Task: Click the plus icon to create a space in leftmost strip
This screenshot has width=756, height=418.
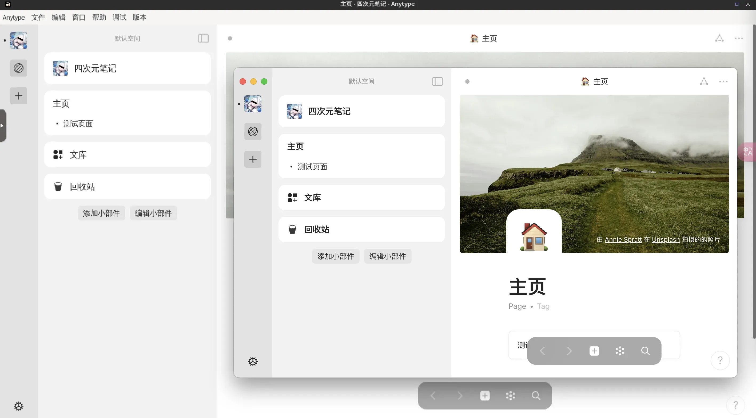Action: click(x=18, y=96)
